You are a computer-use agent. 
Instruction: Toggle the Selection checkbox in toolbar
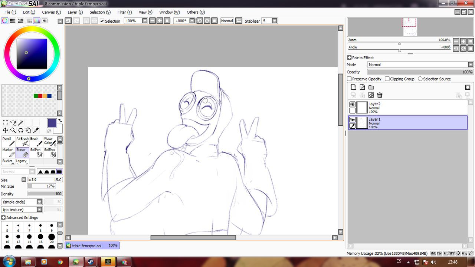[102, 21]
